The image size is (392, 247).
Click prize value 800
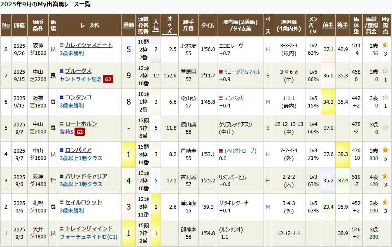tap(373, 158)
